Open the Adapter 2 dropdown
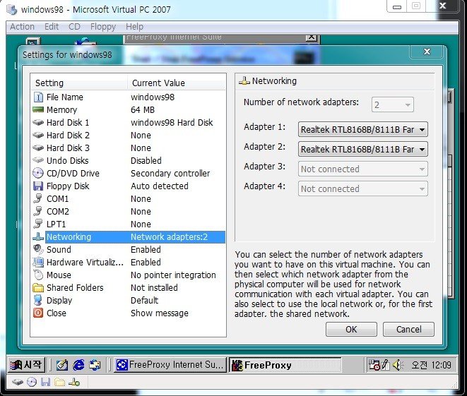Viewport: 467px width, 396px height. click(362, 149)
